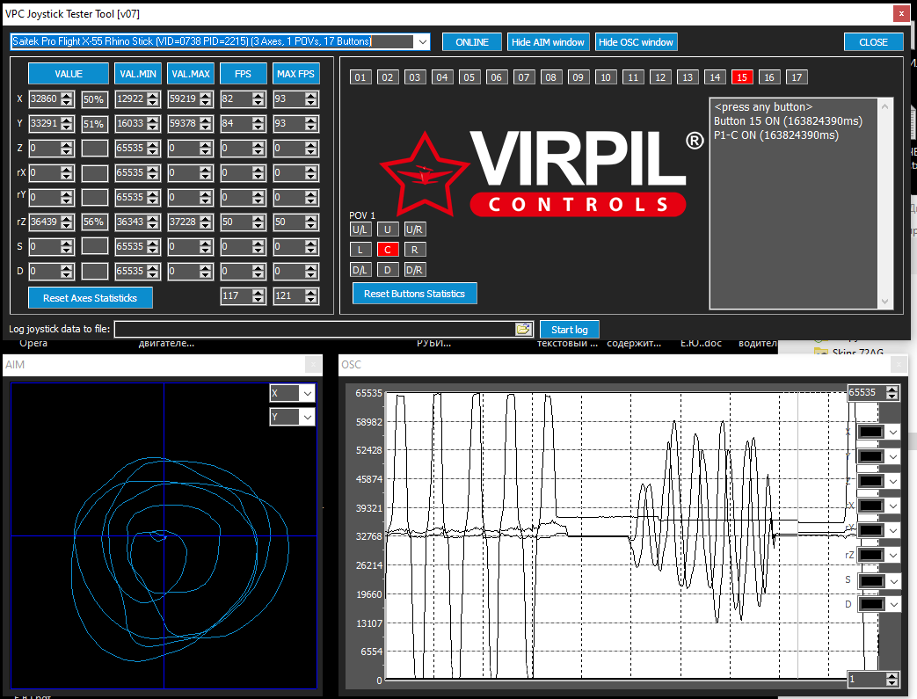Click Reset Axes Statisticks button

point(90,298)
